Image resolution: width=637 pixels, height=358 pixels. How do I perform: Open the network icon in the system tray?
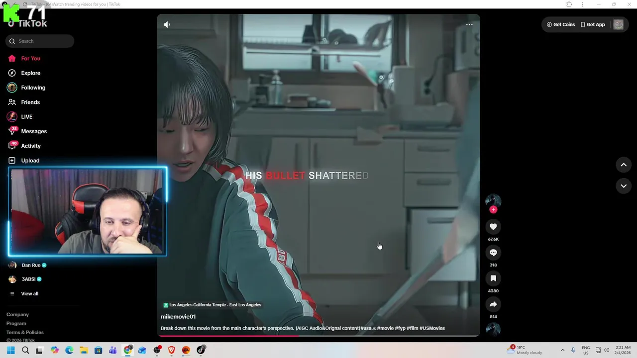pos(598,350)
